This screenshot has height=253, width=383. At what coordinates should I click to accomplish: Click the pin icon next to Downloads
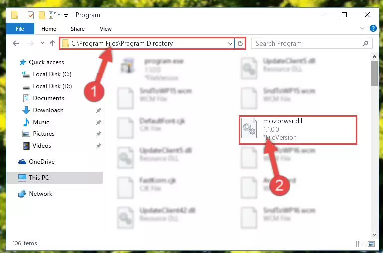click(x=98, y=110)
